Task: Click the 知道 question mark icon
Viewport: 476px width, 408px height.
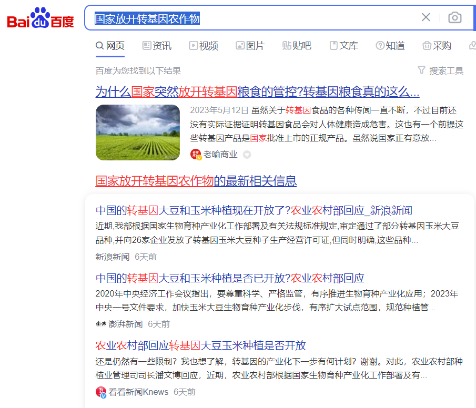Action: (380, 46)
